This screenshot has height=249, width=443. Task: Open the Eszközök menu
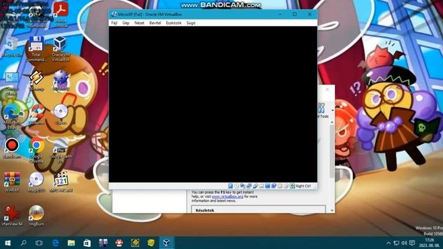tap(174, 23)
